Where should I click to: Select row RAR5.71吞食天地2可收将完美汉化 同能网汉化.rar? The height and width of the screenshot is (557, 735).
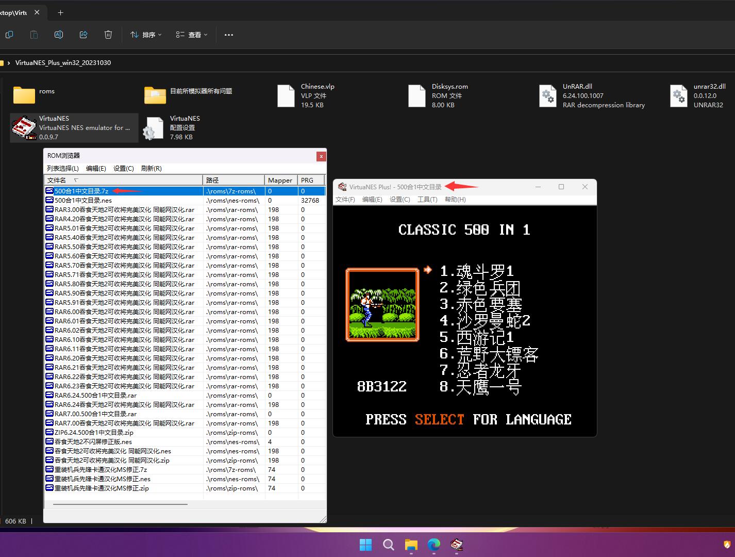(185, 274)
